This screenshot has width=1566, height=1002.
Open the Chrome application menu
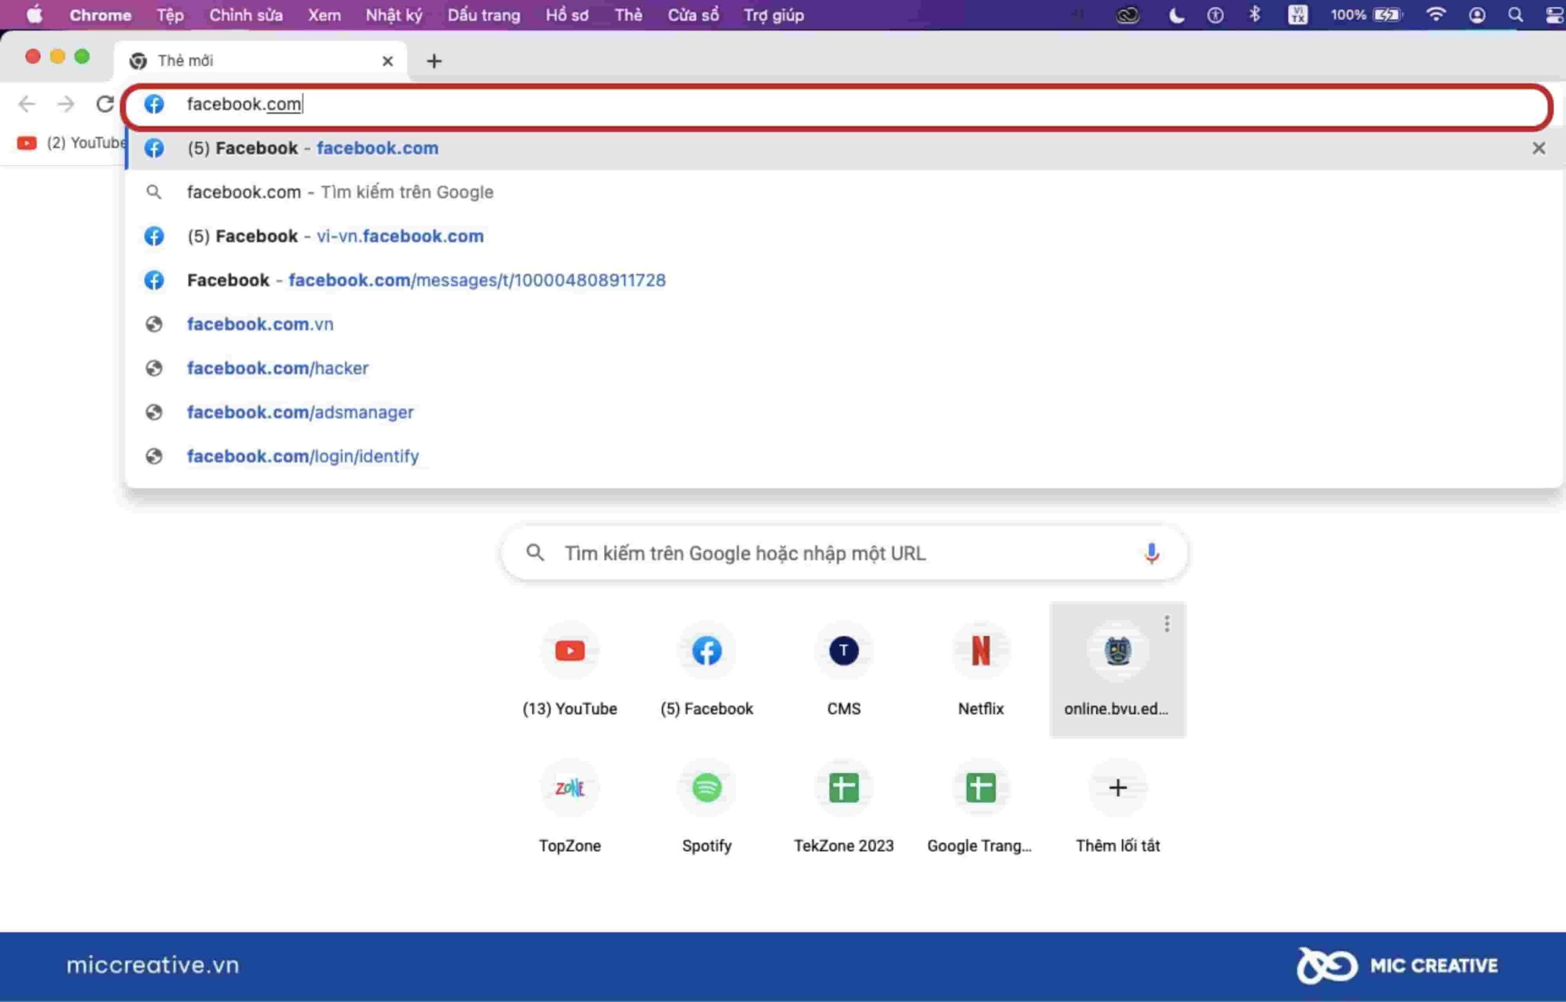click(100, 15)
